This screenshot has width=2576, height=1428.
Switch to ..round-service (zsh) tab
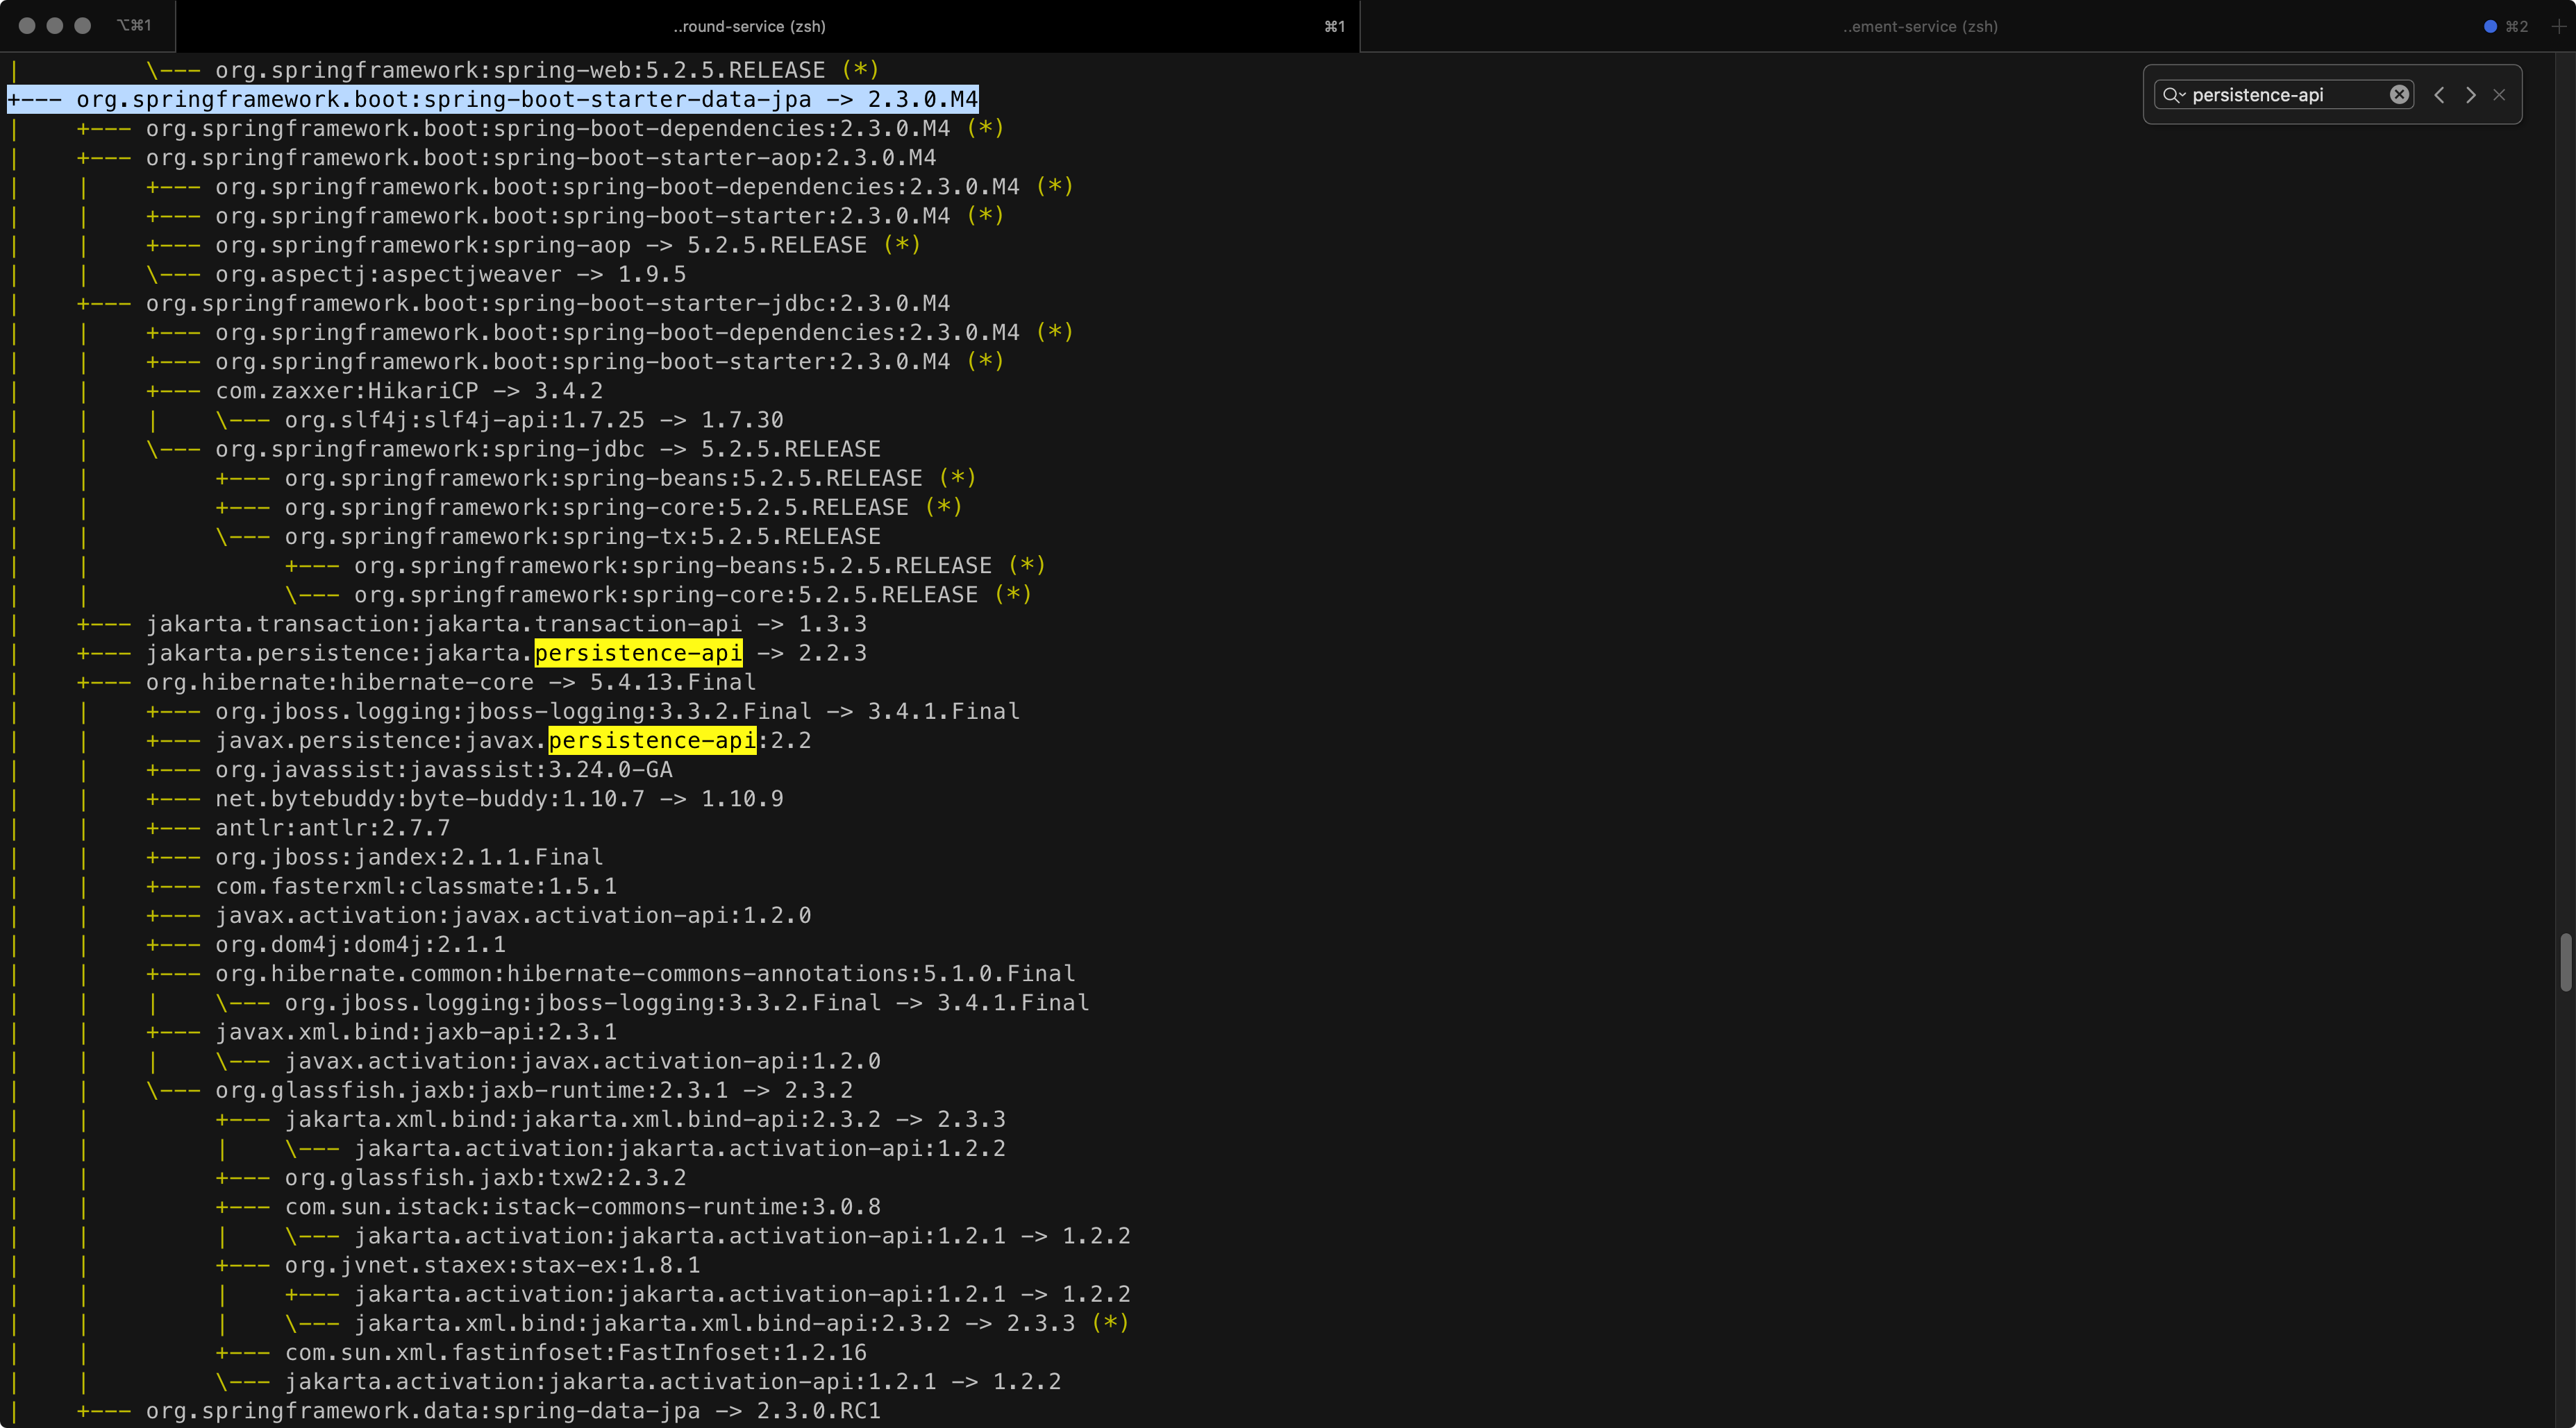tap(750, 26)
